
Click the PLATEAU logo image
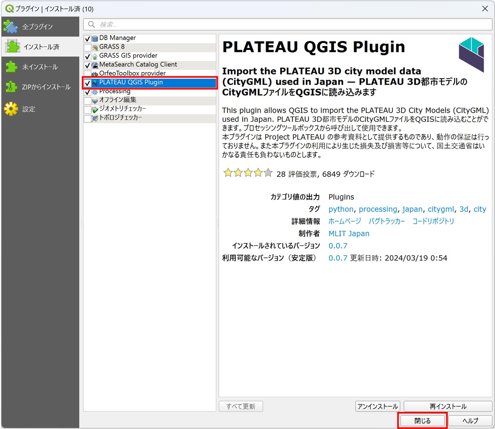(x=471, y=54)
